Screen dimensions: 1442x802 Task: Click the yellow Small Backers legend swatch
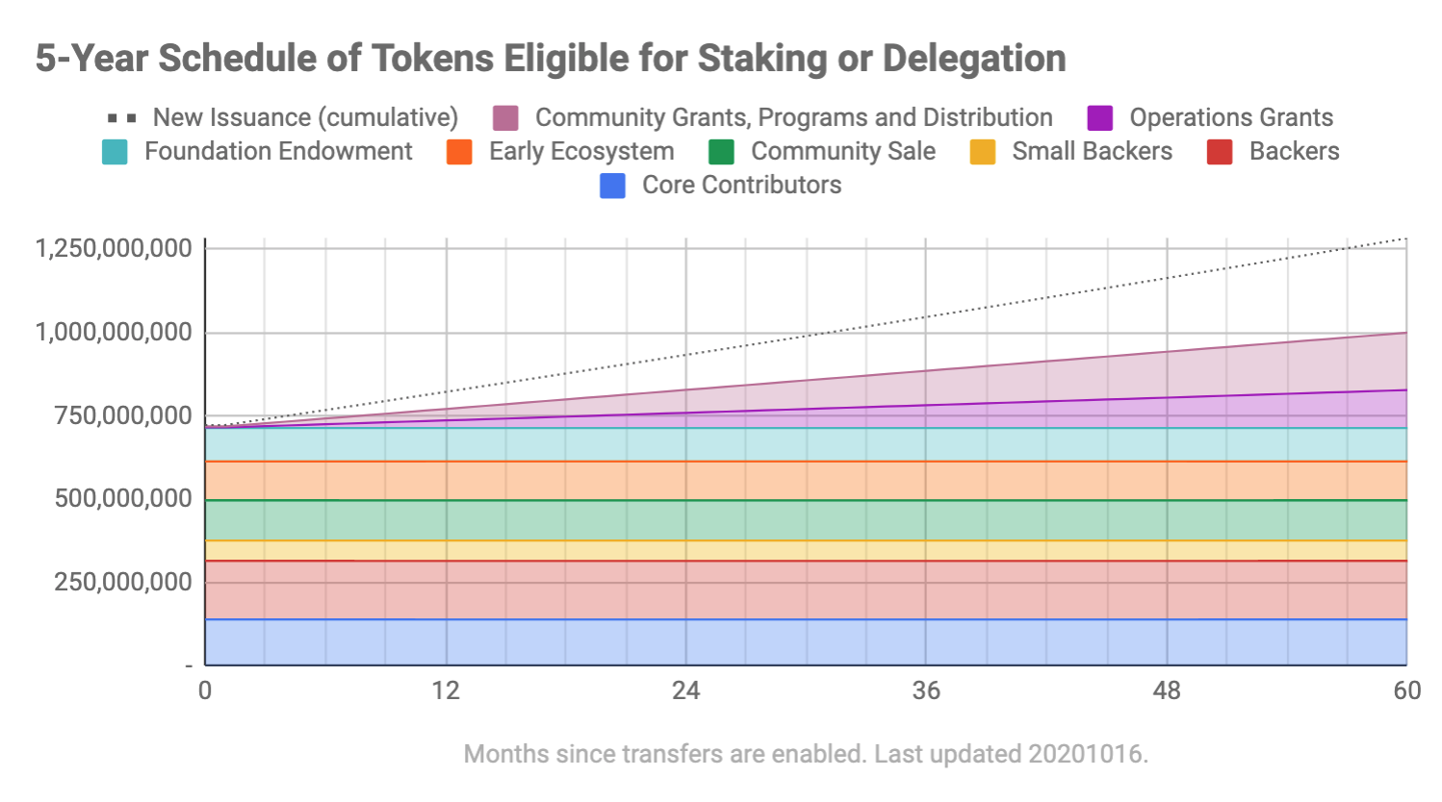pyautogui.click(x=982, y=152)
